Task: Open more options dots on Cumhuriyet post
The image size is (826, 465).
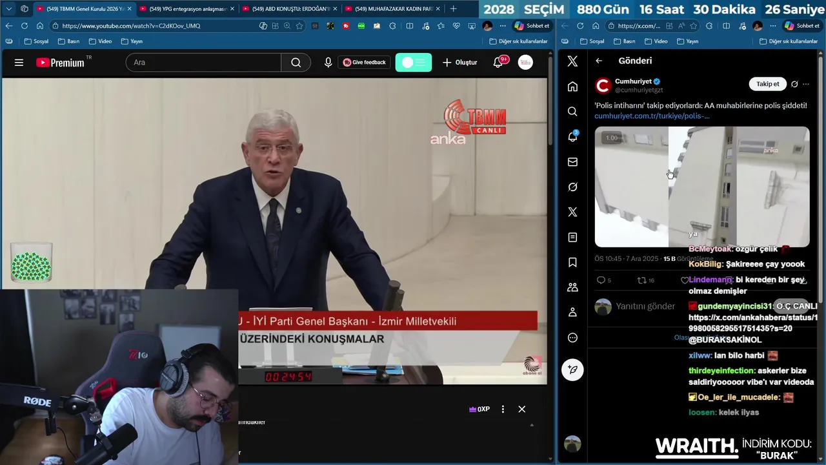Action: [x=806, y=84]
